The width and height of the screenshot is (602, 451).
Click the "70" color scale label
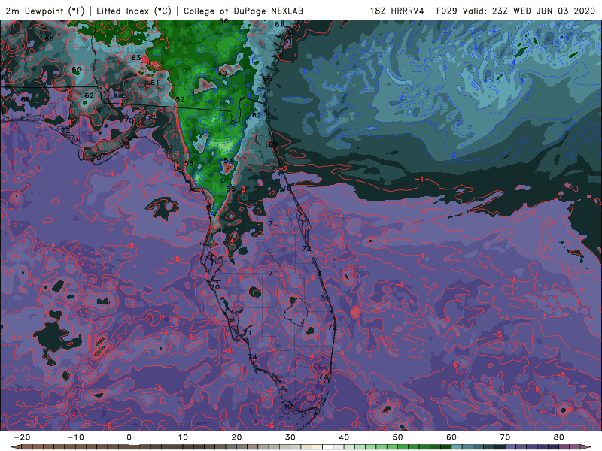click(505, 437)
